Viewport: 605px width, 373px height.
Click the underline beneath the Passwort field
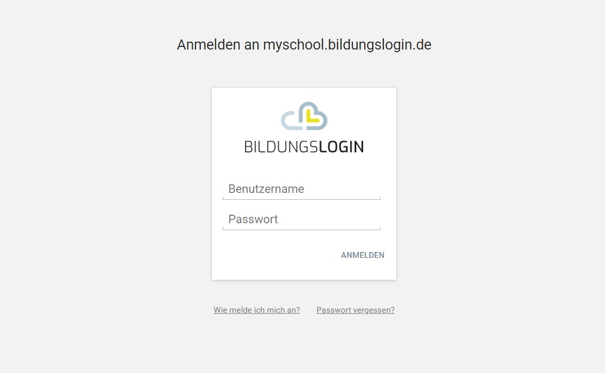pyautogui.click(x=302, y=230)
